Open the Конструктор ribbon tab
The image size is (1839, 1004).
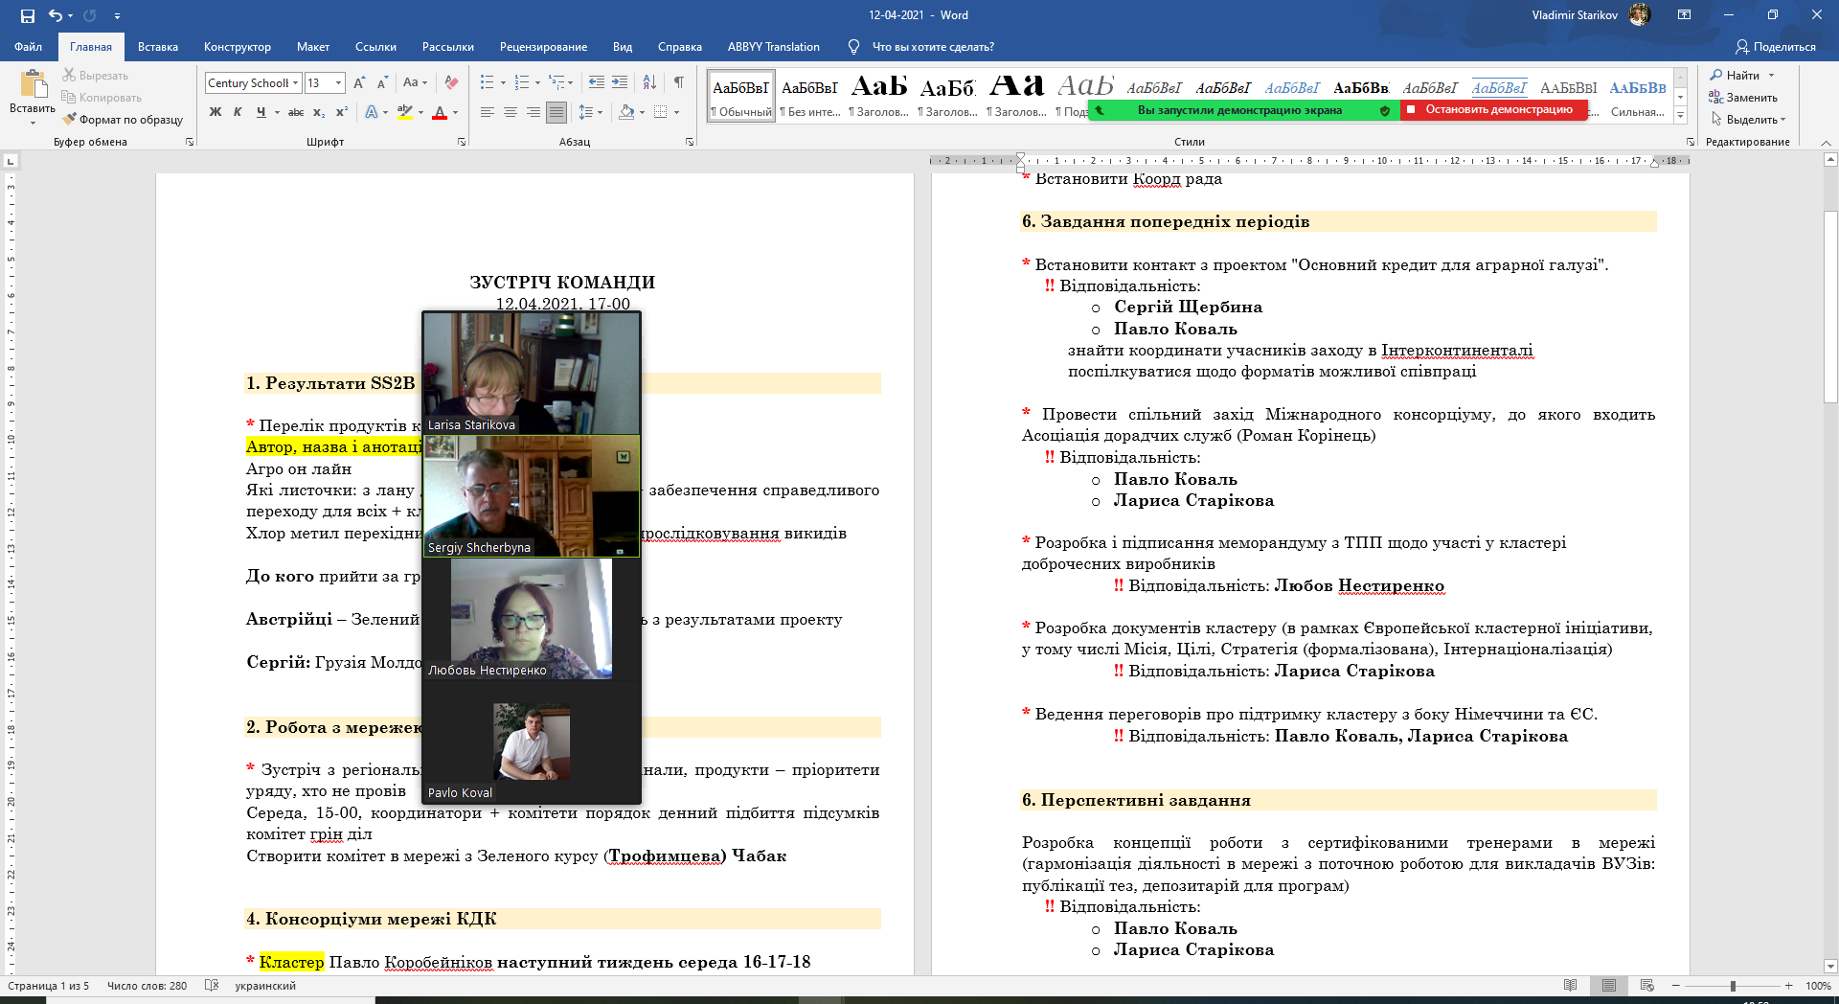[x=238, y=46]
